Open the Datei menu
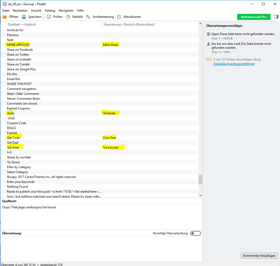This screenshot has width=280, height=266. pyautogui.click(x=6, y=11)
